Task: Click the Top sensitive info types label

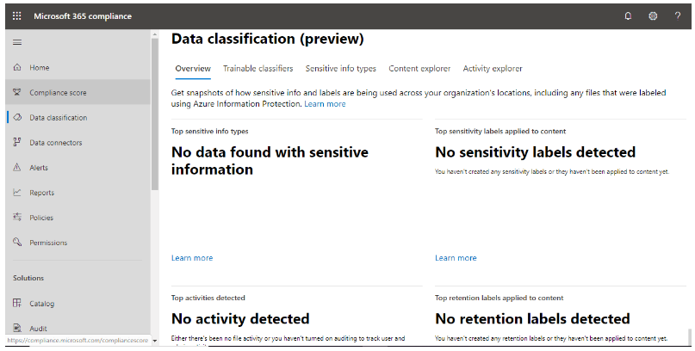Action: (x=209, y=131)
